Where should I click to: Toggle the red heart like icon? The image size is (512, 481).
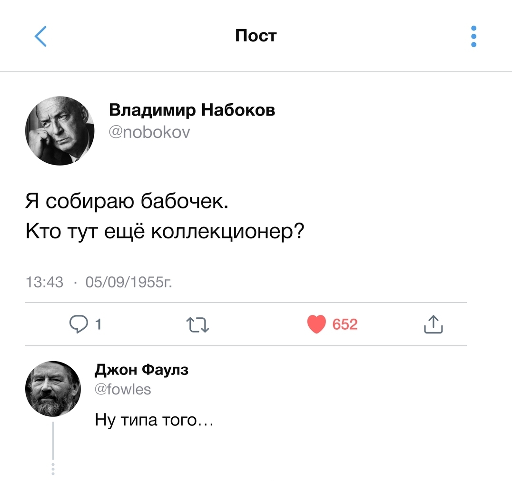point(316,324)
